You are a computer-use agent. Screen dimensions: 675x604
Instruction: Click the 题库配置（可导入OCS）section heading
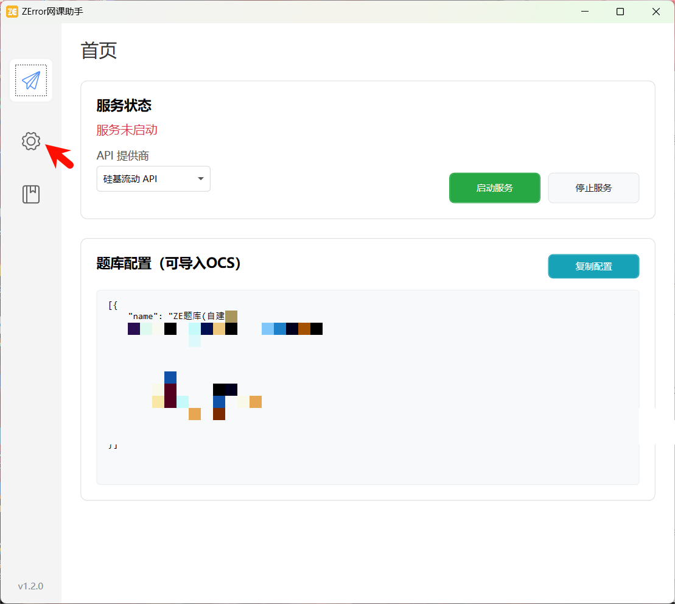(x=167, y=263)
